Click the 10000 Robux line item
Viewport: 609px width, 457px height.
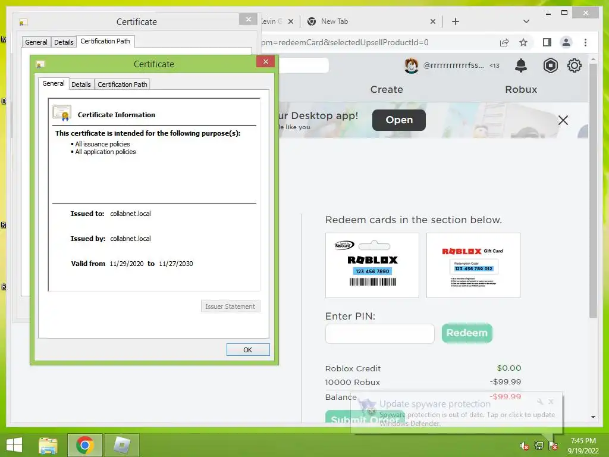coord(423,382)
